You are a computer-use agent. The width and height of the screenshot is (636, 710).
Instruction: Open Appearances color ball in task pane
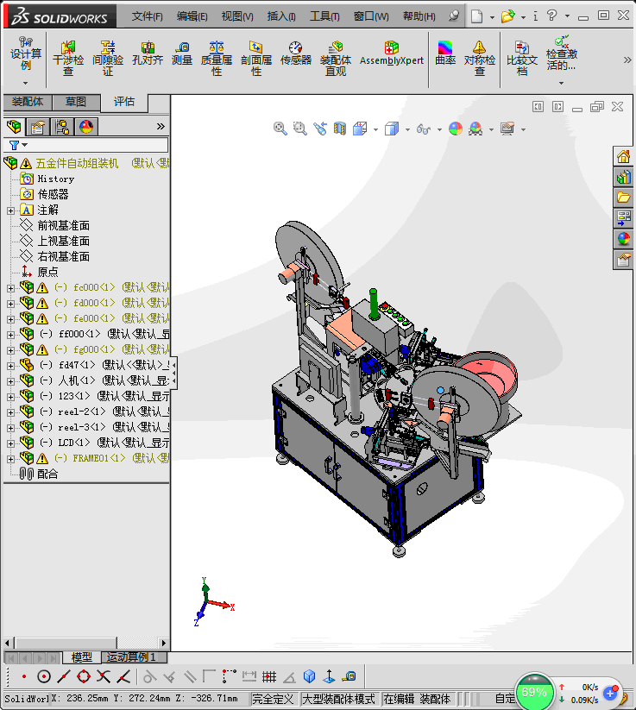[x=624, y=239]
